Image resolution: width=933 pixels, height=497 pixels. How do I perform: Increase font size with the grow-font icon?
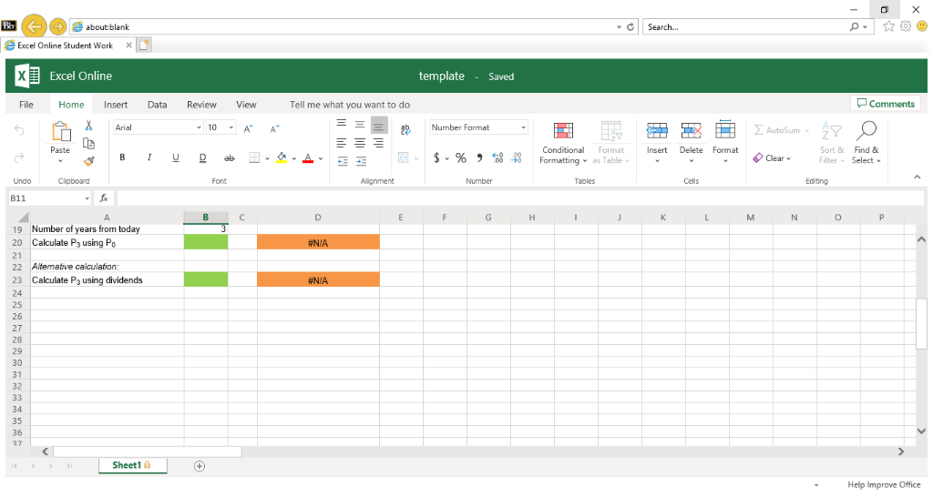click(x=248, y=127)
